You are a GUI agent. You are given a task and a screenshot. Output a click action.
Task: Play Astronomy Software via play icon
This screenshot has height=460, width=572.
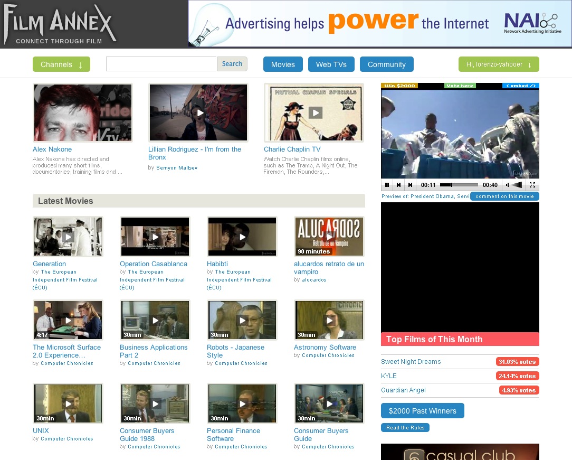pos(329,321)
